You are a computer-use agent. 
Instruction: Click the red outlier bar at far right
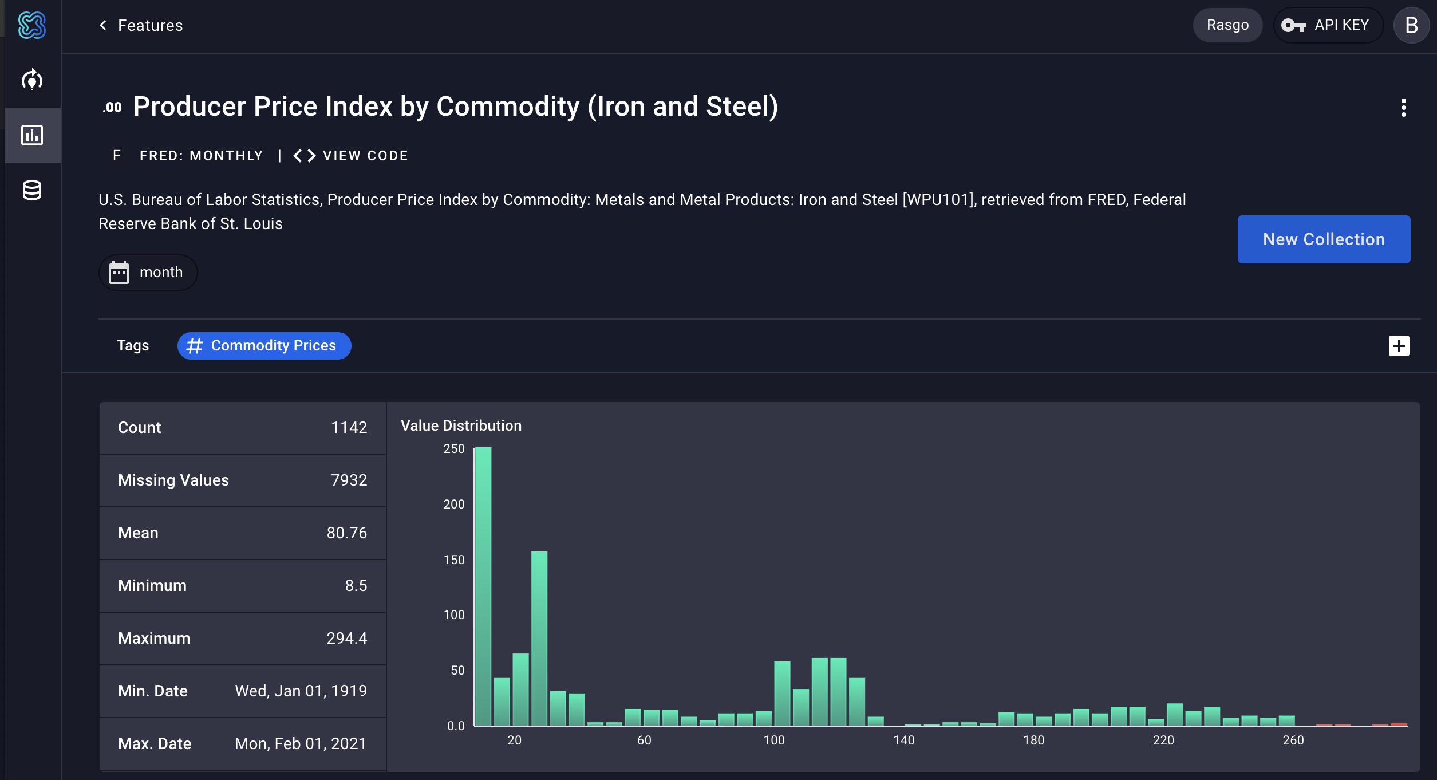1399,724
